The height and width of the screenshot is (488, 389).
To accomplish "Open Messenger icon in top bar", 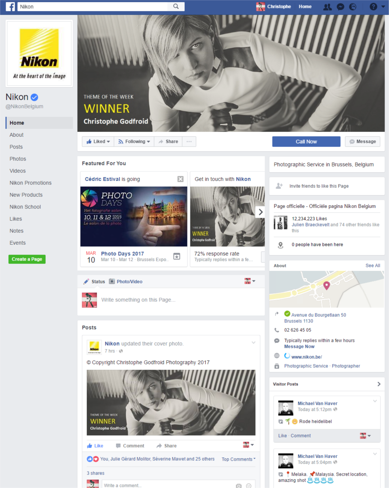I will pyautogui.click(x=340, y=7).
